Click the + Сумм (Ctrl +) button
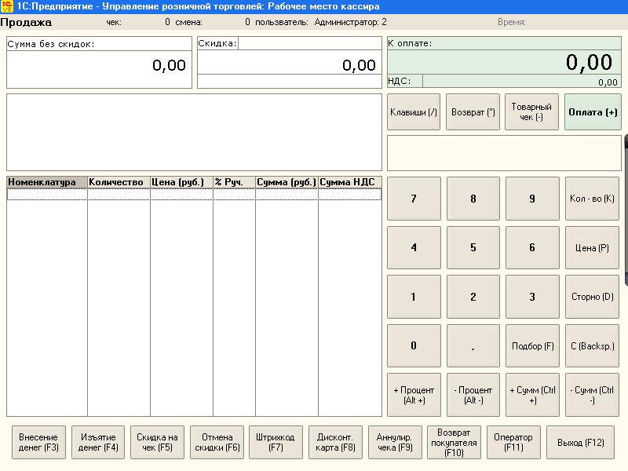The height and width of the screenshot is (471, 628). (x=533, y=395)
